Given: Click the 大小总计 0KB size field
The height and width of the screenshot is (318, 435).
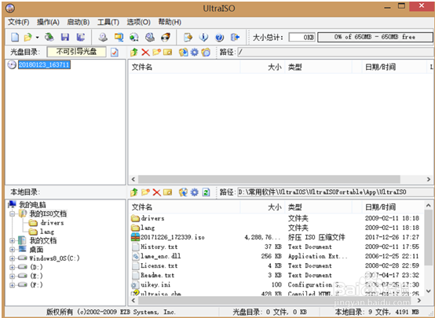Looking at the screenshot, I should click(302, 37).
